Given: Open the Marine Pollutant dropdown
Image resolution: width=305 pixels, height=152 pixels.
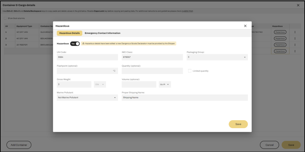Looking at the screenshot, I should (x=87, y=98).
